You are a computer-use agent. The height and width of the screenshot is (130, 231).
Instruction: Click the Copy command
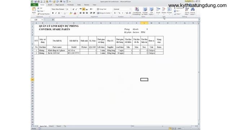(x=40, y=11)
